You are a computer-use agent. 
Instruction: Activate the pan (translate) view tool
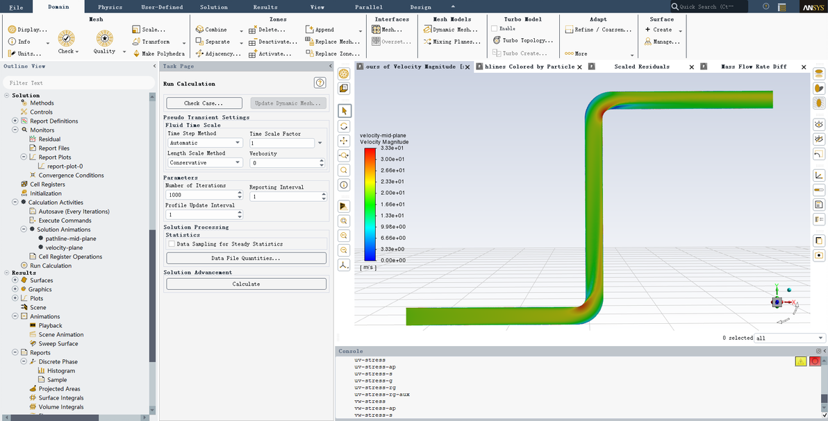tap(344, 141)
